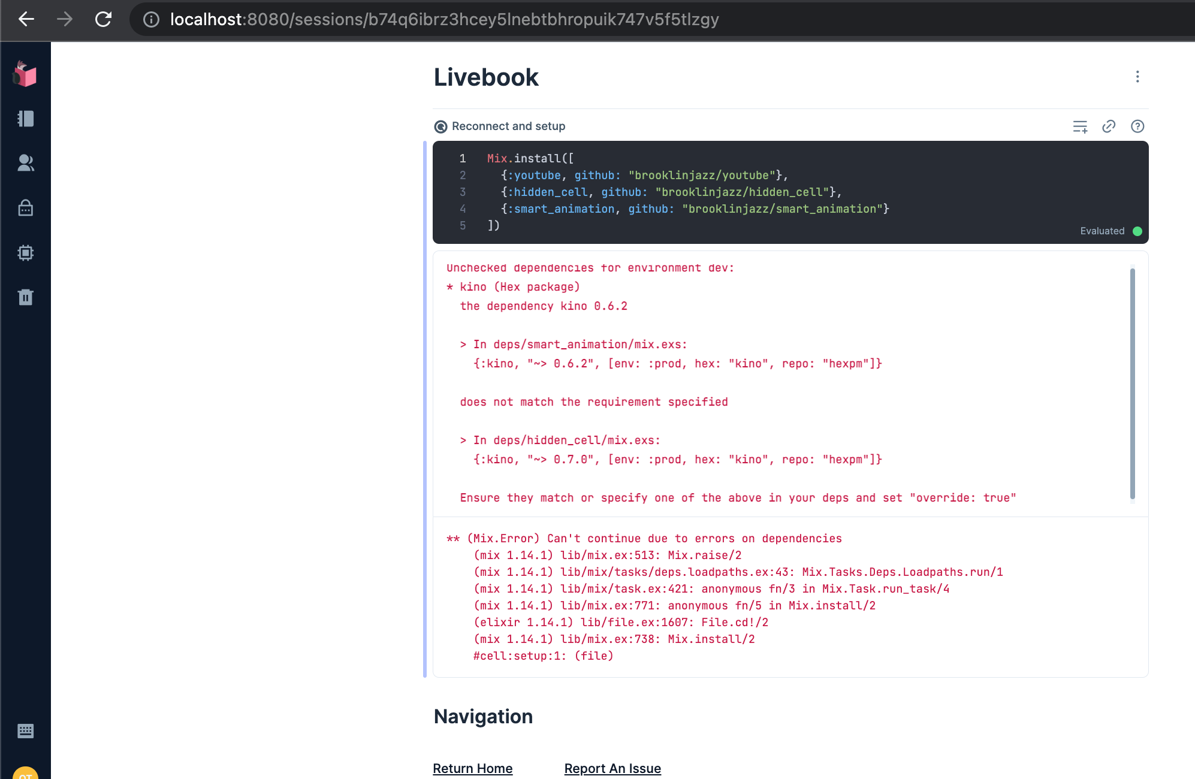Show connected users from the sidebar
This screenshot has width=1195, height=779.
click(25, 163)
